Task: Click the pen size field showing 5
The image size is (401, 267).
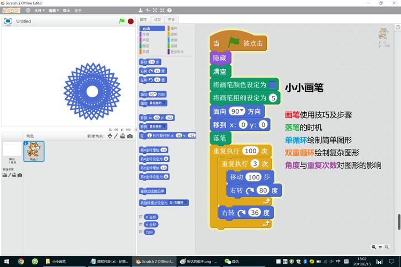Action: pyautogui.click(x=273, y=98)
